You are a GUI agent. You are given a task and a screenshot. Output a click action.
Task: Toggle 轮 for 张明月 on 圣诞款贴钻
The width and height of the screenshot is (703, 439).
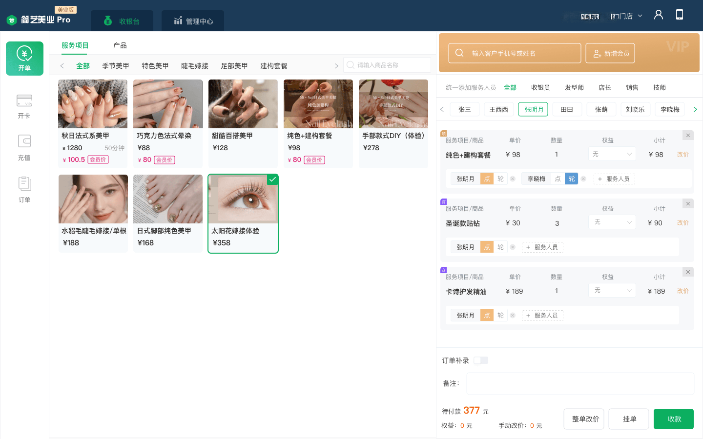click(500, 247)
